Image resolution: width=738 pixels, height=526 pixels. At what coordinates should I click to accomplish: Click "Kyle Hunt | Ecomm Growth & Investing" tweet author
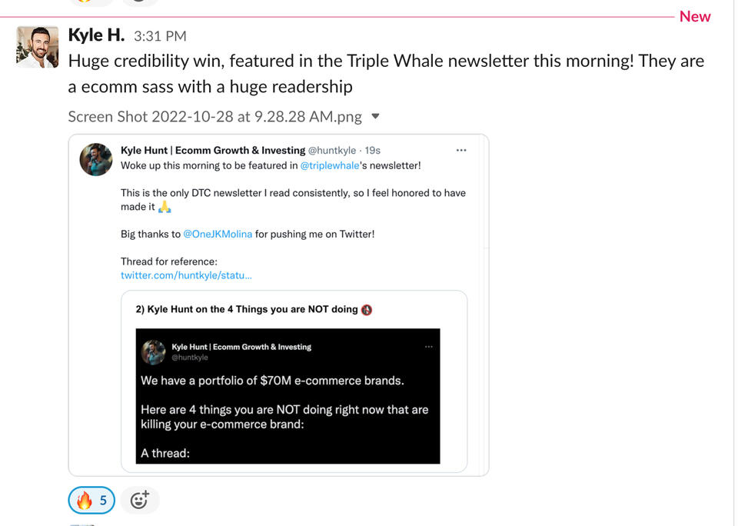point(212,150)
